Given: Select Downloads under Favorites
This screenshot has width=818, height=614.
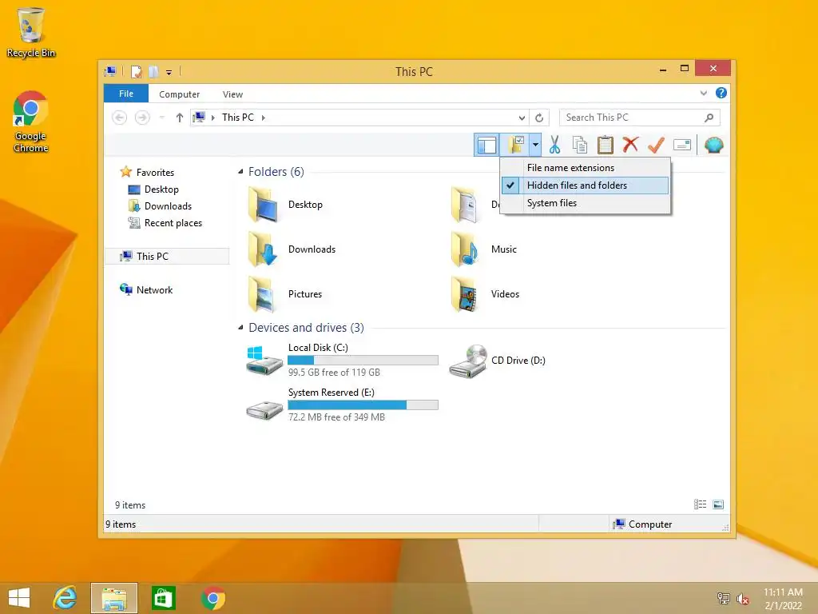Looking at the screenshot, I should [160, 206].
